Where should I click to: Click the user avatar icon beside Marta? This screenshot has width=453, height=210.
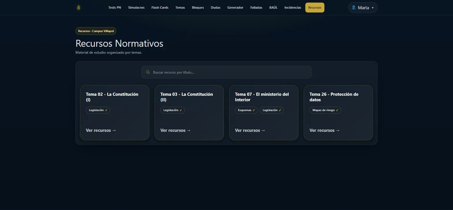353,7
